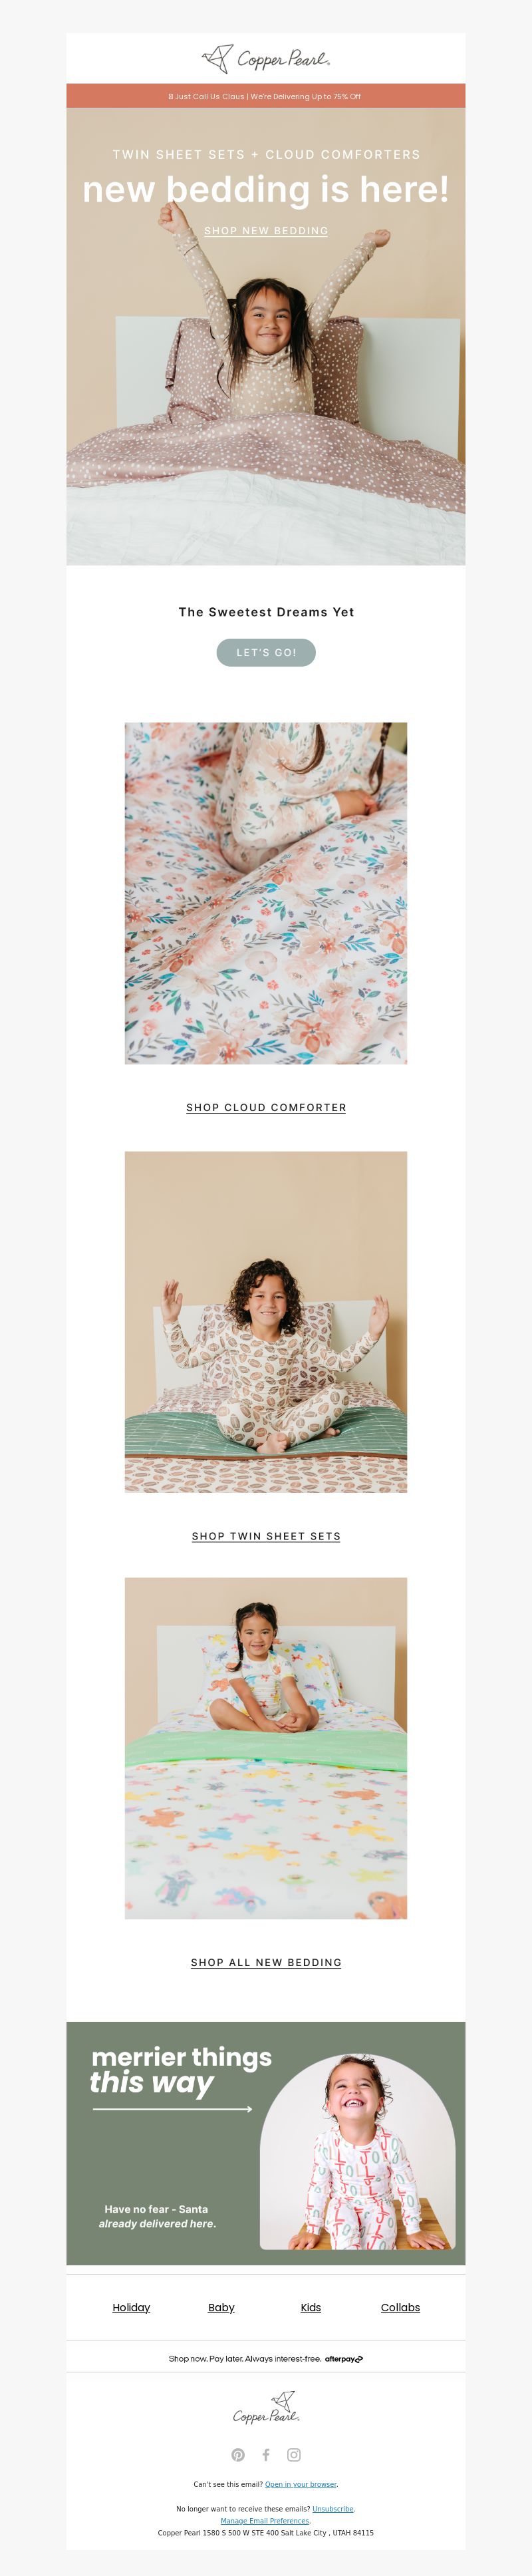Viewport: 532px width, 2576px height.
Task: Open the Facebook social icon
Action: (266, 2454)
